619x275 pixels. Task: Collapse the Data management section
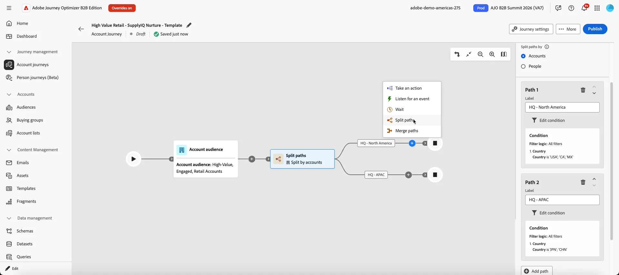[9, 218]
